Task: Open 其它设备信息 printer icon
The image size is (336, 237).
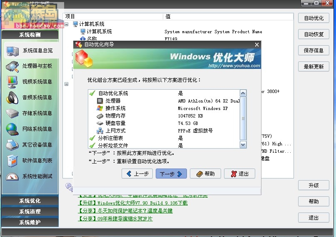Action: [x=12, y=145]
